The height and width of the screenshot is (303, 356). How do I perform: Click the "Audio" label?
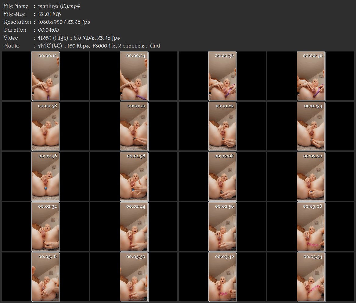12,46
